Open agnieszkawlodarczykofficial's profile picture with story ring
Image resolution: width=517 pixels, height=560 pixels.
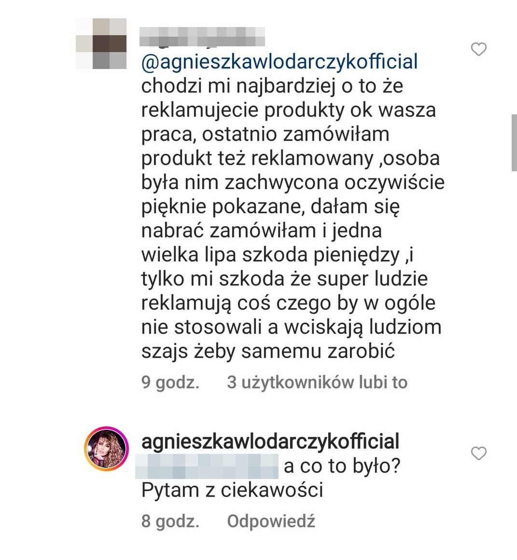point(106,448)
